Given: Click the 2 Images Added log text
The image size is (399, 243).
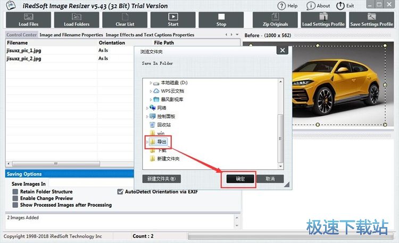Looking at the screenshot, I should point(23,217).
